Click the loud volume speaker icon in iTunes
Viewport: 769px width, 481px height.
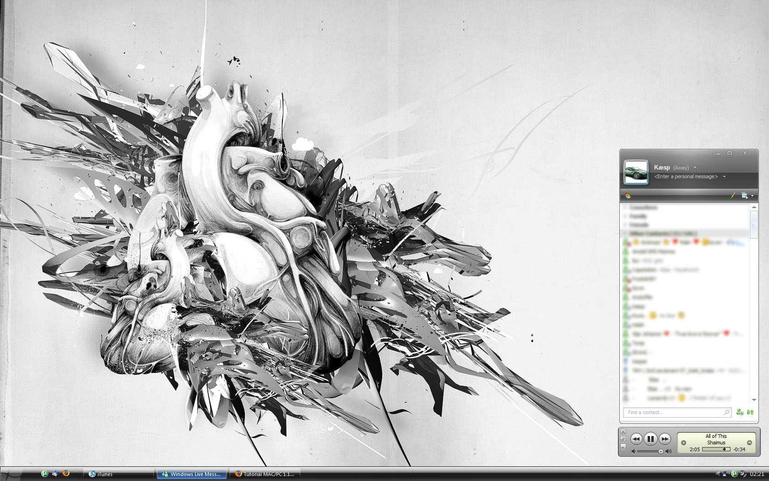[x=668, y=451]
